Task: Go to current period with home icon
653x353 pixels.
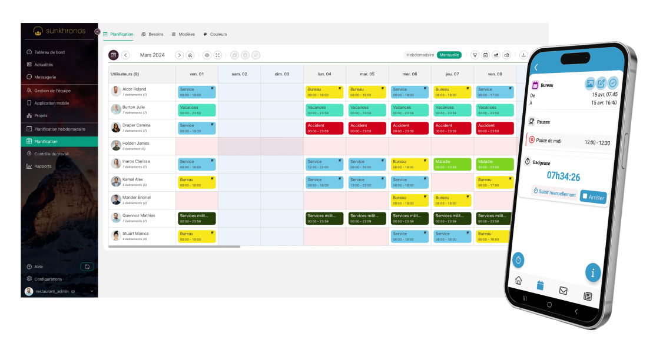Action: (190, 55)
